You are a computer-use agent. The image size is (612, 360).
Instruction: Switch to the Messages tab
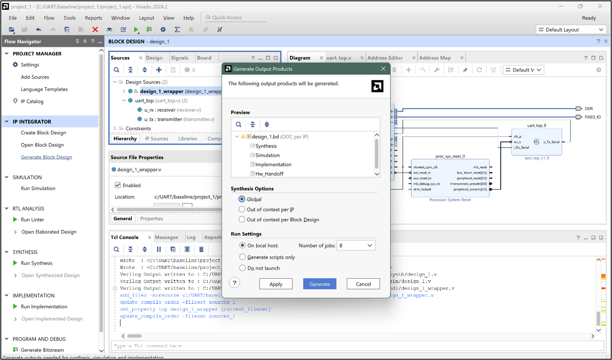167,237
